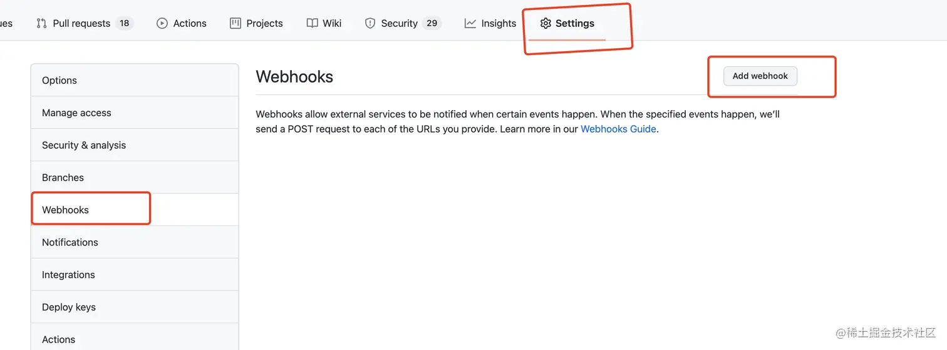Screen dimensions: 947x350
Task: Select Security & analysis sidebar item
Action: pyautogui.click(x=84, y=145)
